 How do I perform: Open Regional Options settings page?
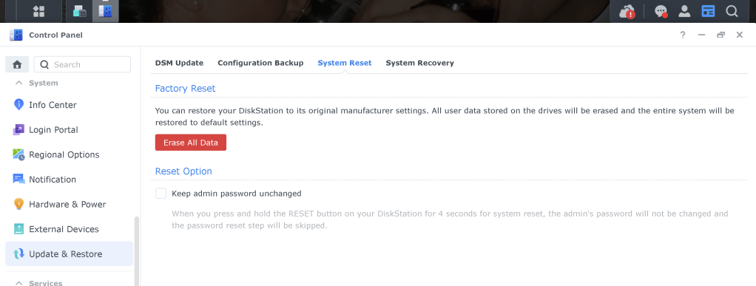[x=69, y=154]
